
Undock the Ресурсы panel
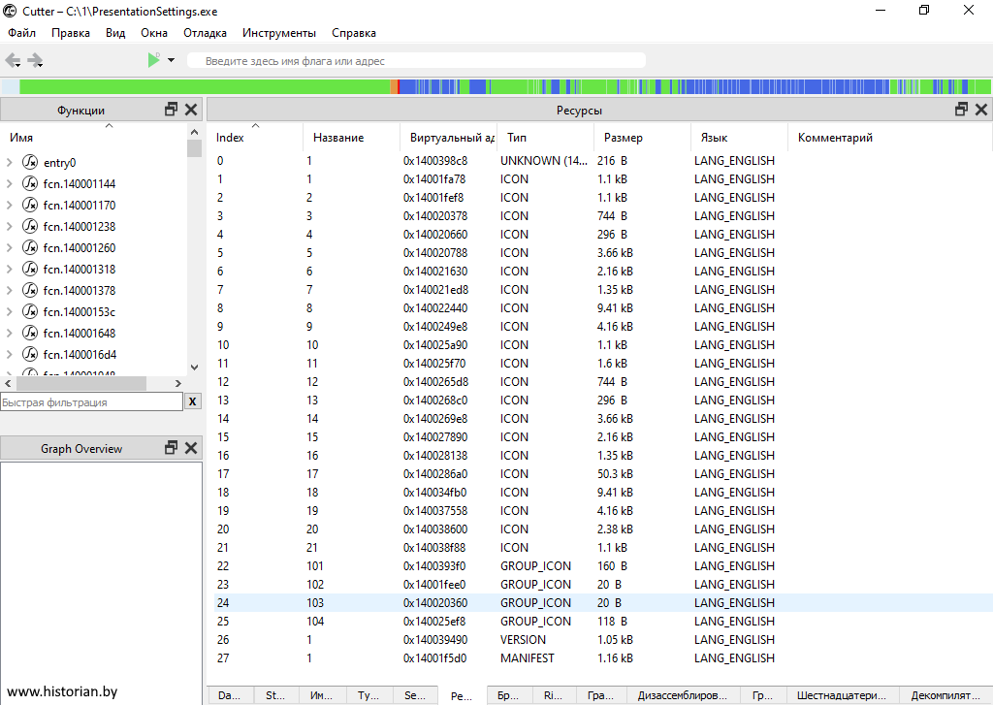click(x=962, y=110)
